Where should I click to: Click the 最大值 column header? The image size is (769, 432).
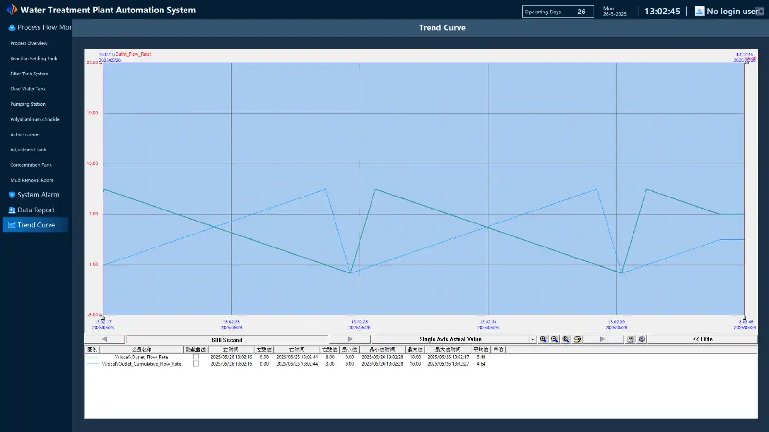415,350
